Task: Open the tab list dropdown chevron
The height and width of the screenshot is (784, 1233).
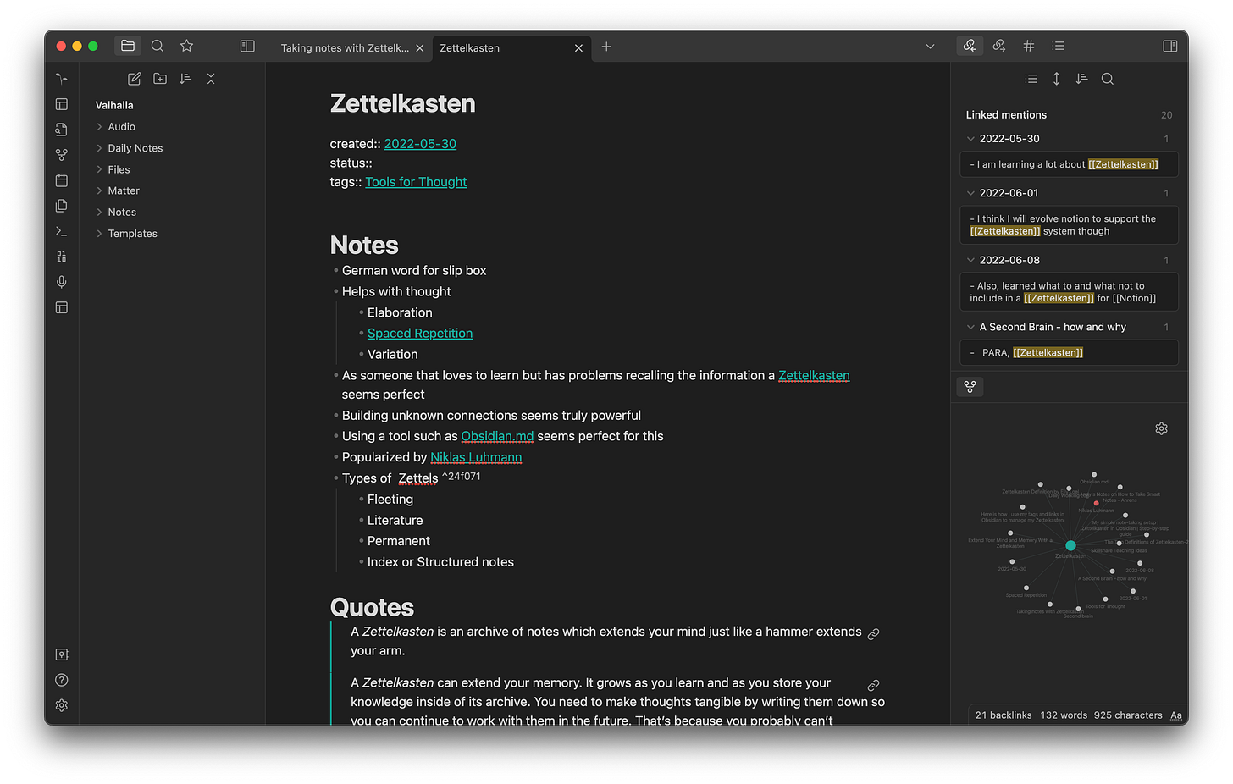Action: tap(930, 47)
